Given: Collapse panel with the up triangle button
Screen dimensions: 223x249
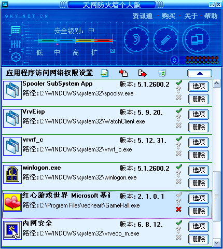Looking at the screenshot, I should click(200, 73).
